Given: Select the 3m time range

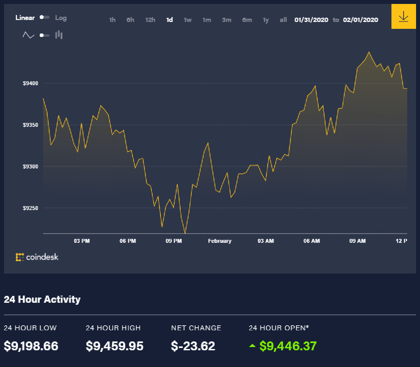Looking at the screenshot, I should pyautogui.click(x=226, y=20).
